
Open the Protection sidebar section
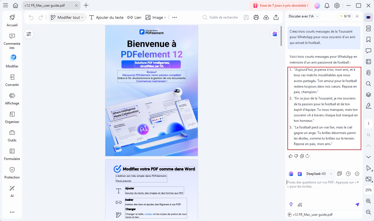tap(12, 173)
